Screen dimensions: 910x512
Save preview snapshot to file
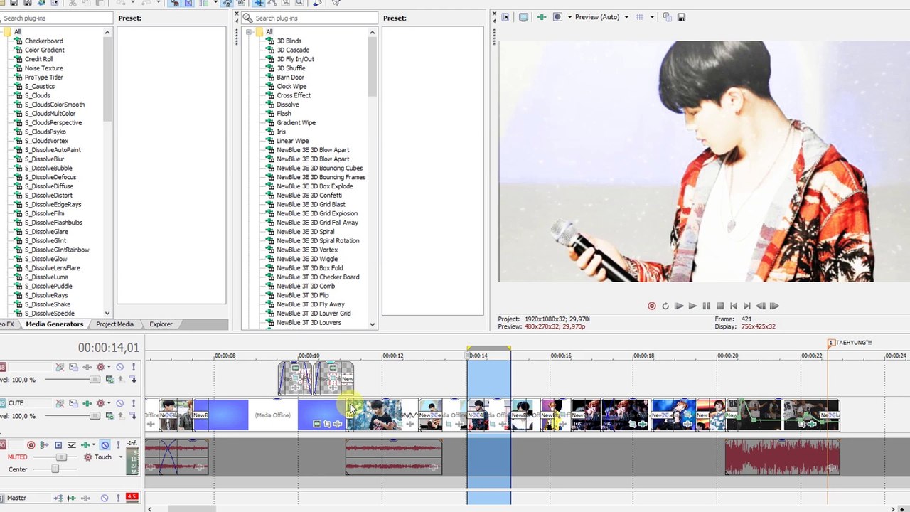681,17
